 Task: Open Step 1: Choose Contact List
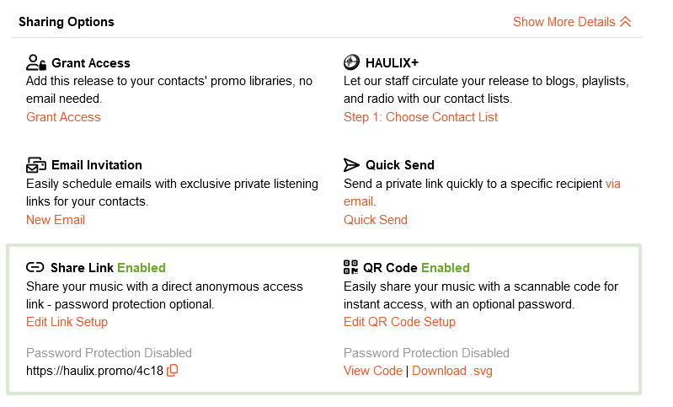point(420,117)
